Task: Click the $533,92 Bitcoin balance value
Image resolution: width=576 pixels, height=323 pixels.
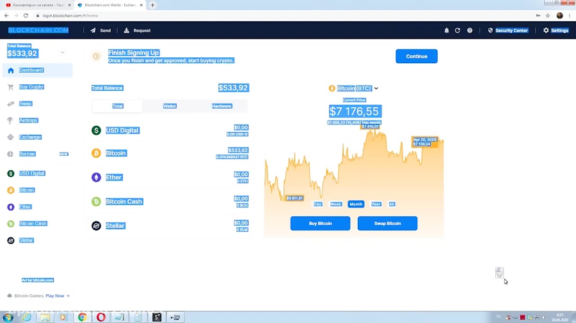Action: 237,150
